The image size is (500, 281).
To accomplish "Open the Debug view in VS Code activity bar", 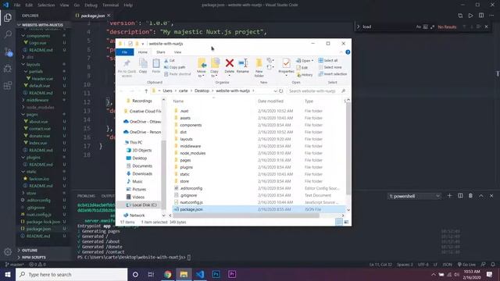I will coord(8,69).
